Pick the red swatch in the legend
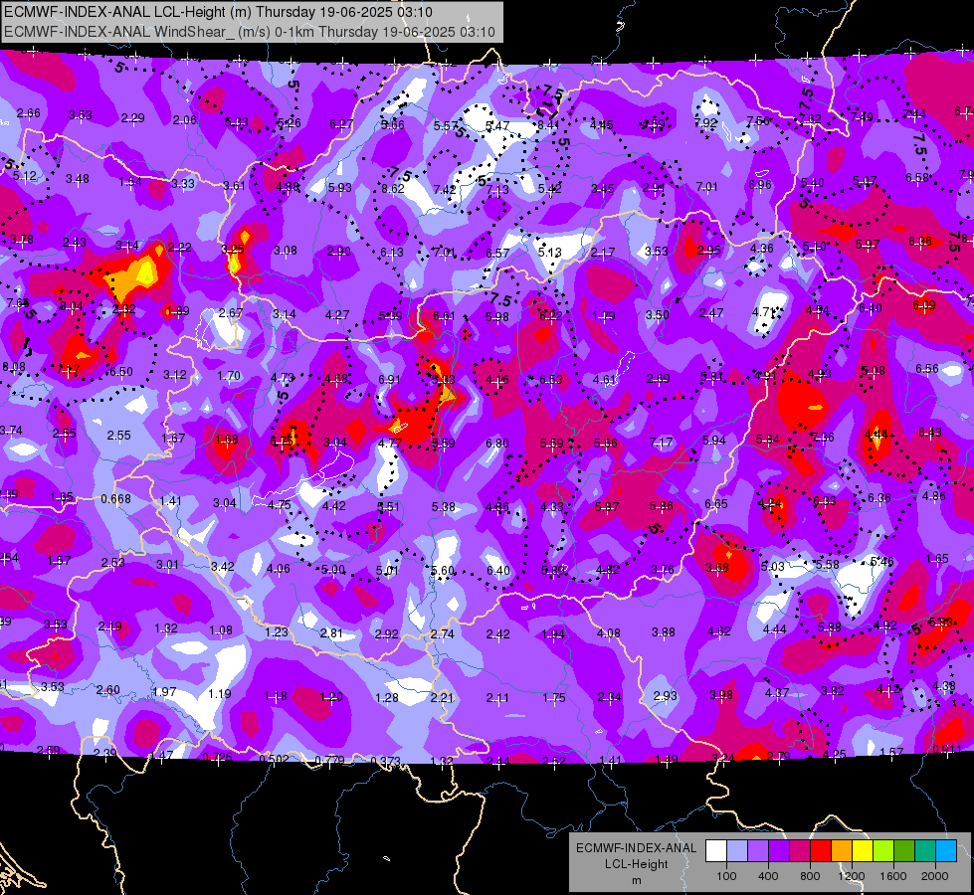The image size is (974, 895). pos(821,851)
